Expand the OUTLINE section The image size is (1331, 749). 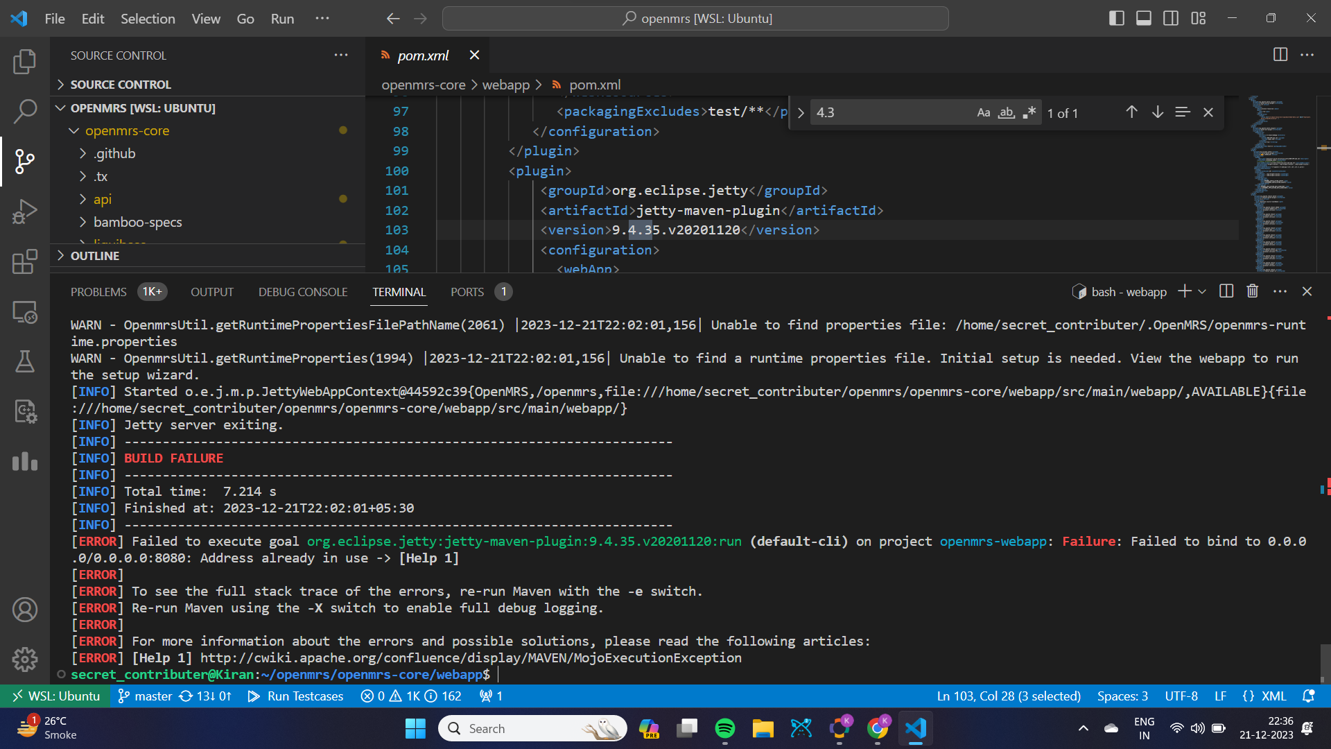(x=208, y=256)
